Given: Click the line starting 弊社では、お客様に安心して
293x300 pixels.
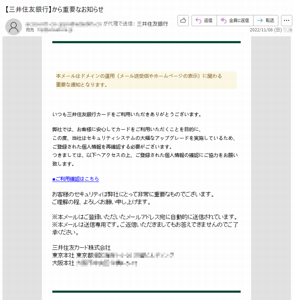Looking at the screenshot, I should [127, 130].
